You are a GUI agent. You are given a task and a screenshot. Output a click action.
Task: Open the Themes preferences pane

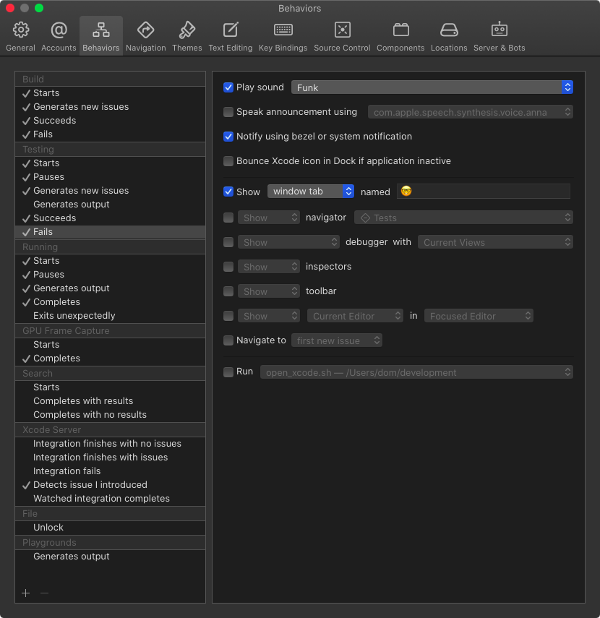(x=187, y=37)
